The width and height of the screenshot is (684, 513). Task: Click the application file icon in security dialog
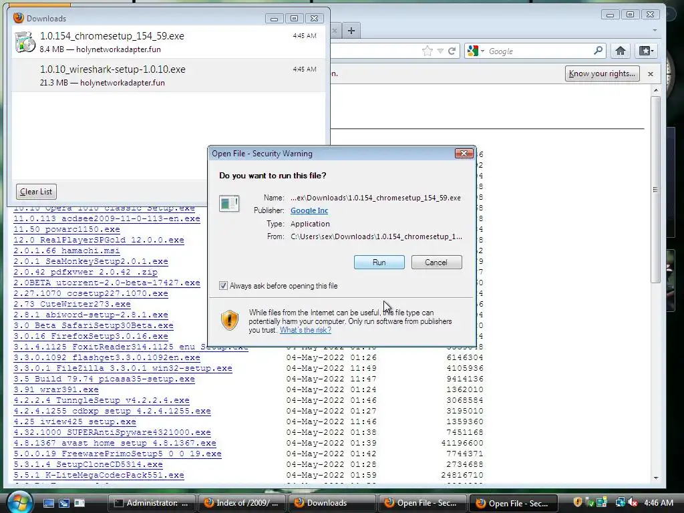[229, 204]
